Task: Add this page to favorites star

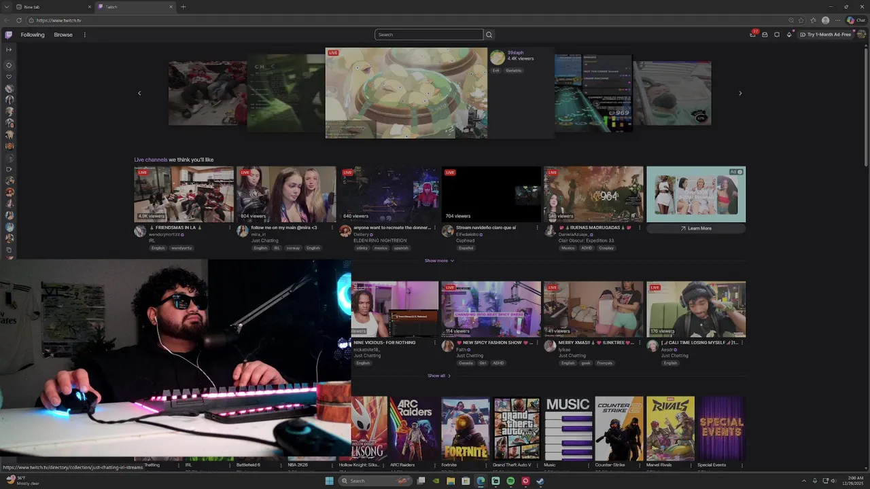Action: (801, 20)
